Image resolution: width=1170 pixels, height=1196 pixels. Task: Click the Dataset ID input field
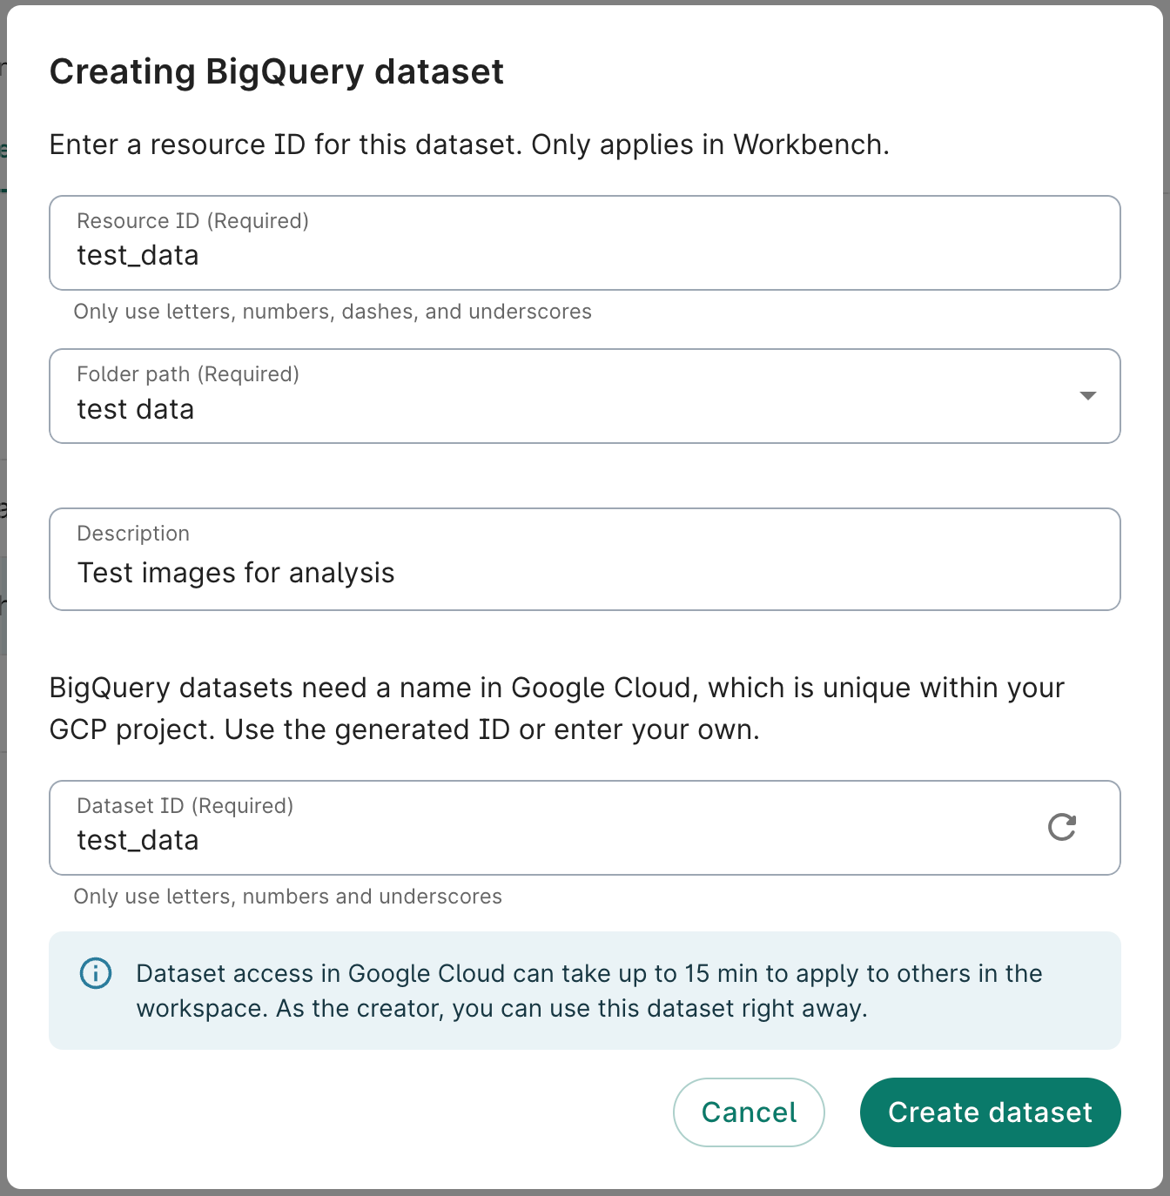[585, 828]
